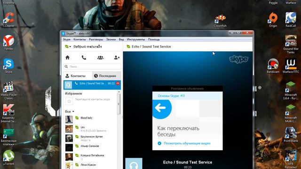Open the Инструменты menu
This screenshot has height=169, width=301.
pyautogui.click(x=136, y=39)
